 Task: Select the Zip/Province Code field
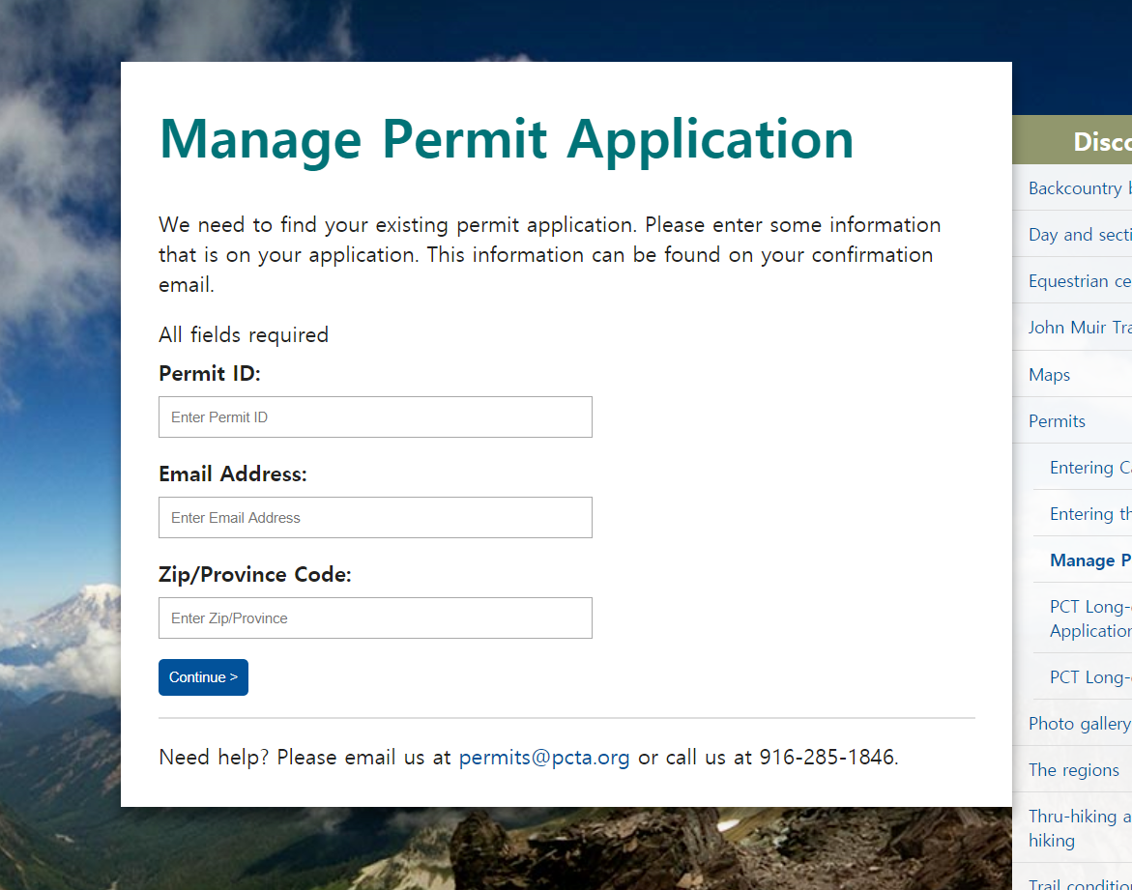point(375,617)
